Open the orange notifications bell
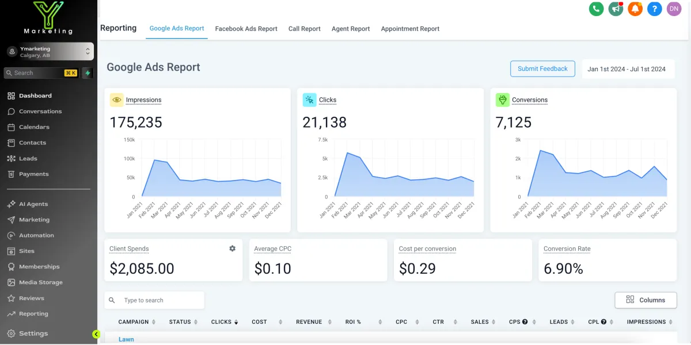 (x=635, y=9)
